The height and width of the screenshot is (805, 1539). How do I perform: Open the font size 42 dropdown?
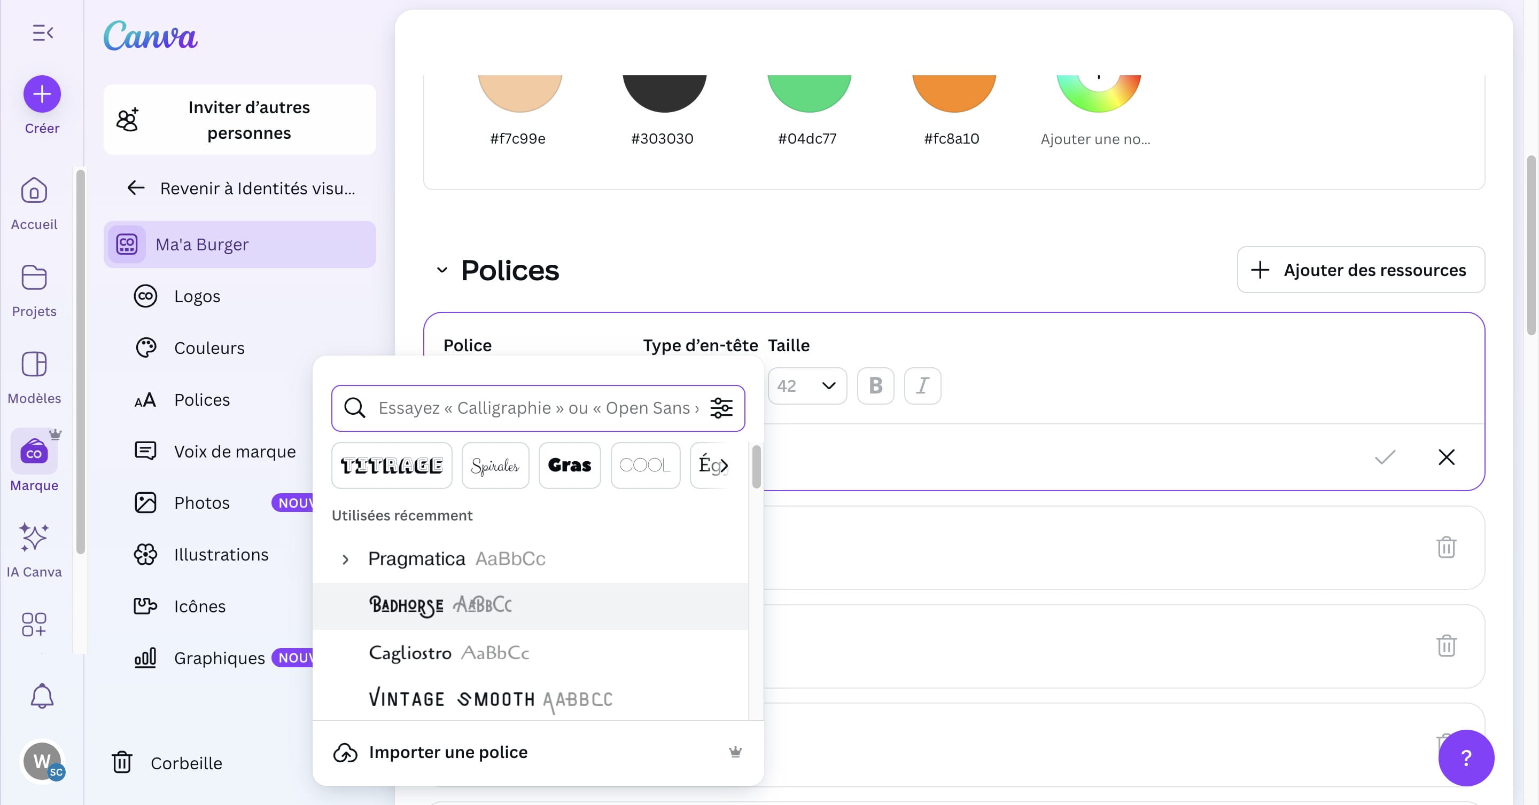pyautogui.click(x=807, y=386)
